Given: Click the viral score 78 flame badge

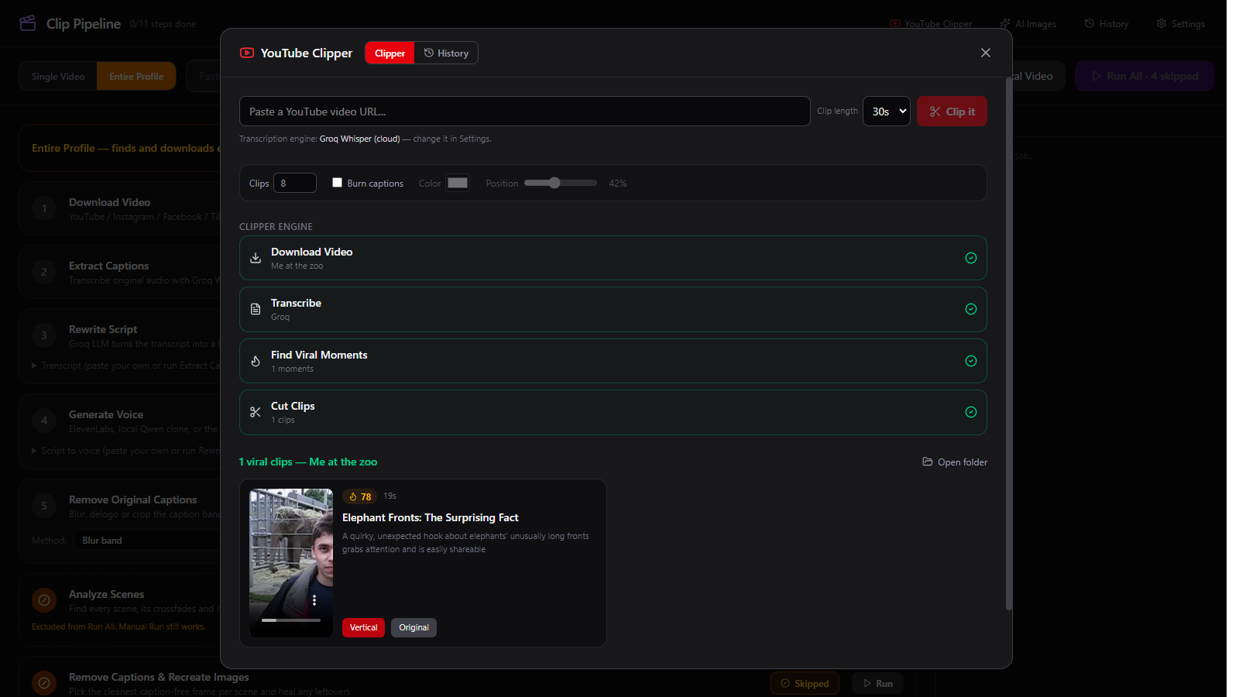Looking at the screenshot, I should coord(360,496).
